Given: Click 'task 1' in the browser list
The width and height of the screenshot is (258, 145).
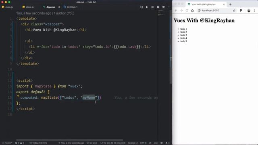Looking at the screenshot, I should pyautogui.click(x=183, y=29).
